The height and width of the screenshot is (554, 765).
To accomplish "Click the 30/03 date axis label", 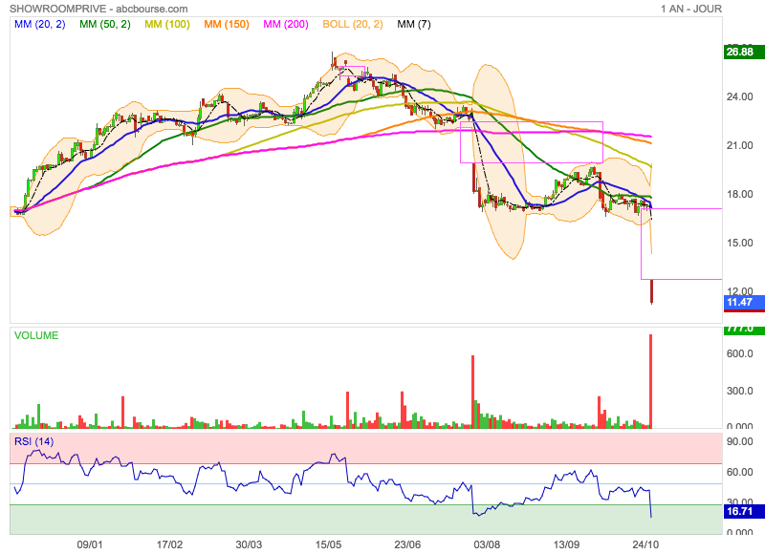I will (249, 544).
